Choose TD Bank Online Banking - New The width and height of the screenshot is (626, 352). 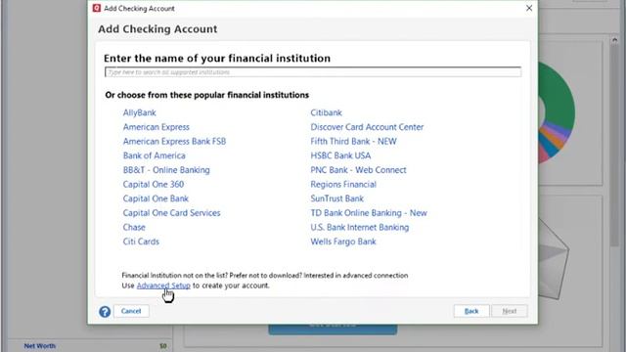[369, 213]
